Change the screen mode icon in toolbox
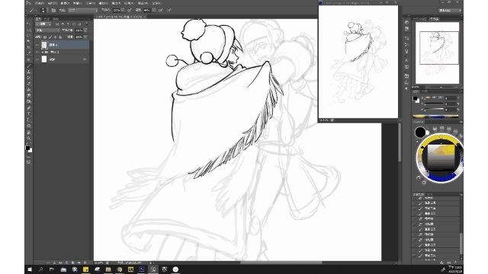The image size is (488, 274). (29, 162)
